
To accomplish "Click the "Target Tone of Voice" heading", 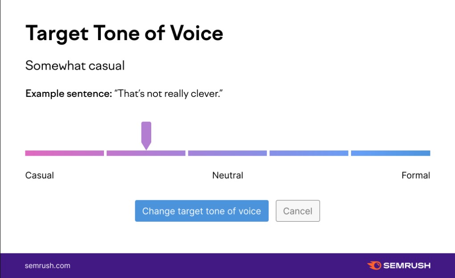I will click(x=124, y=33).
